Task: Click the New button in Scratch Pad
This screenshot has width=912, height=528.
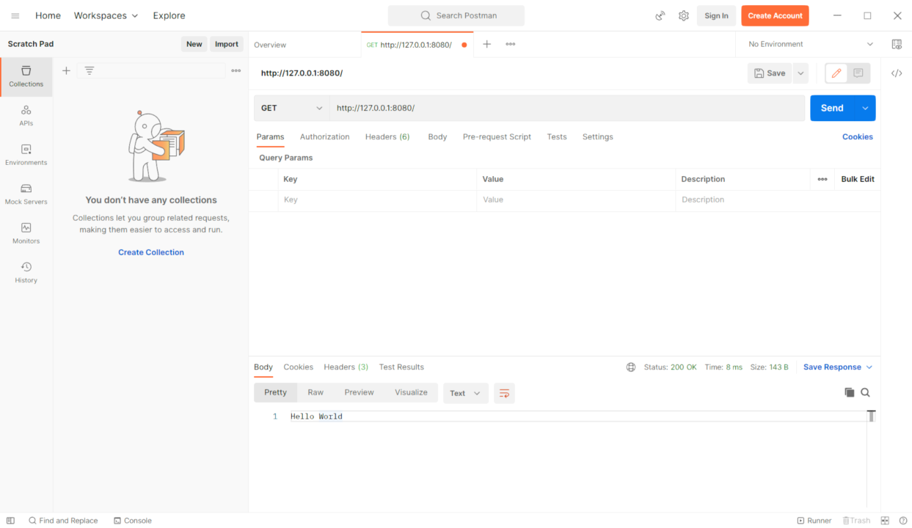Action: [194, 44]
